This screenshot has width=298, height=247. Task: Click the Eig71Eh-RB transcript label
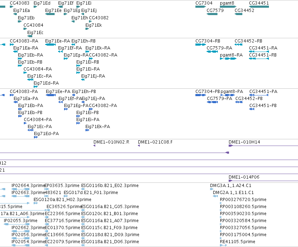tap(83, 41)
